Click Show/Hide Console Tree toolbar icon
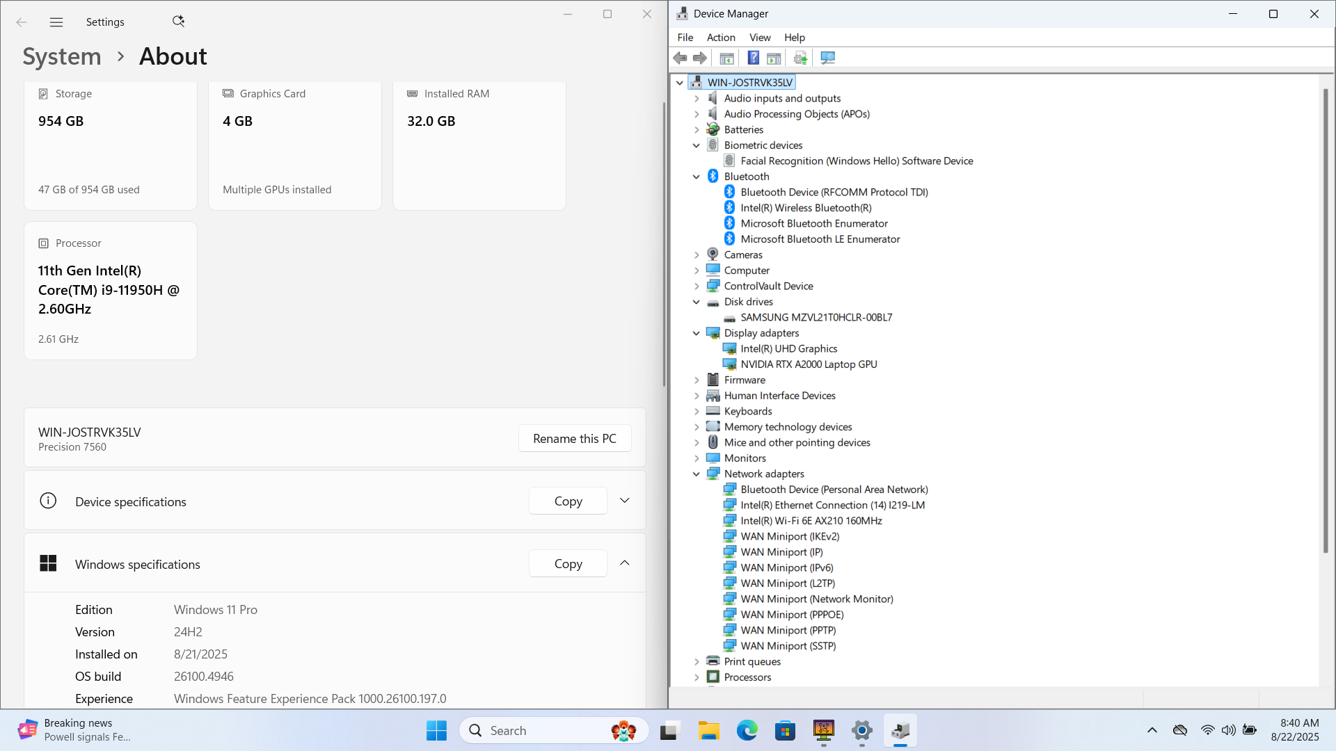1336x751 pixels. (x=726, y=58)
